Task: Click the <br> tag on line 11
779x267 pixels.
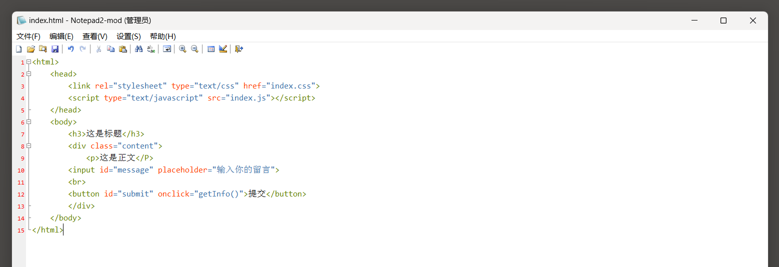Action: [x=77, y=182]
